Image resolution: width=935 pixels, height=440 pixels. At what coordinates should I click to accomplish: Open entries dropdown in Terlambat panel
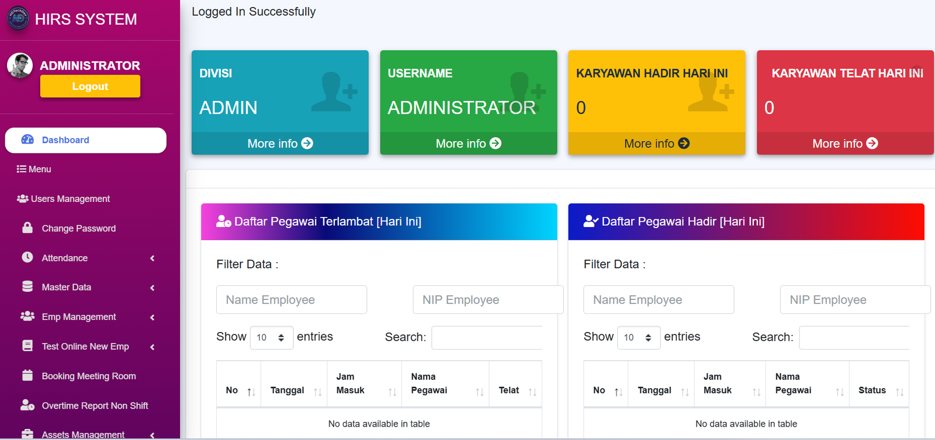[272, 338]
